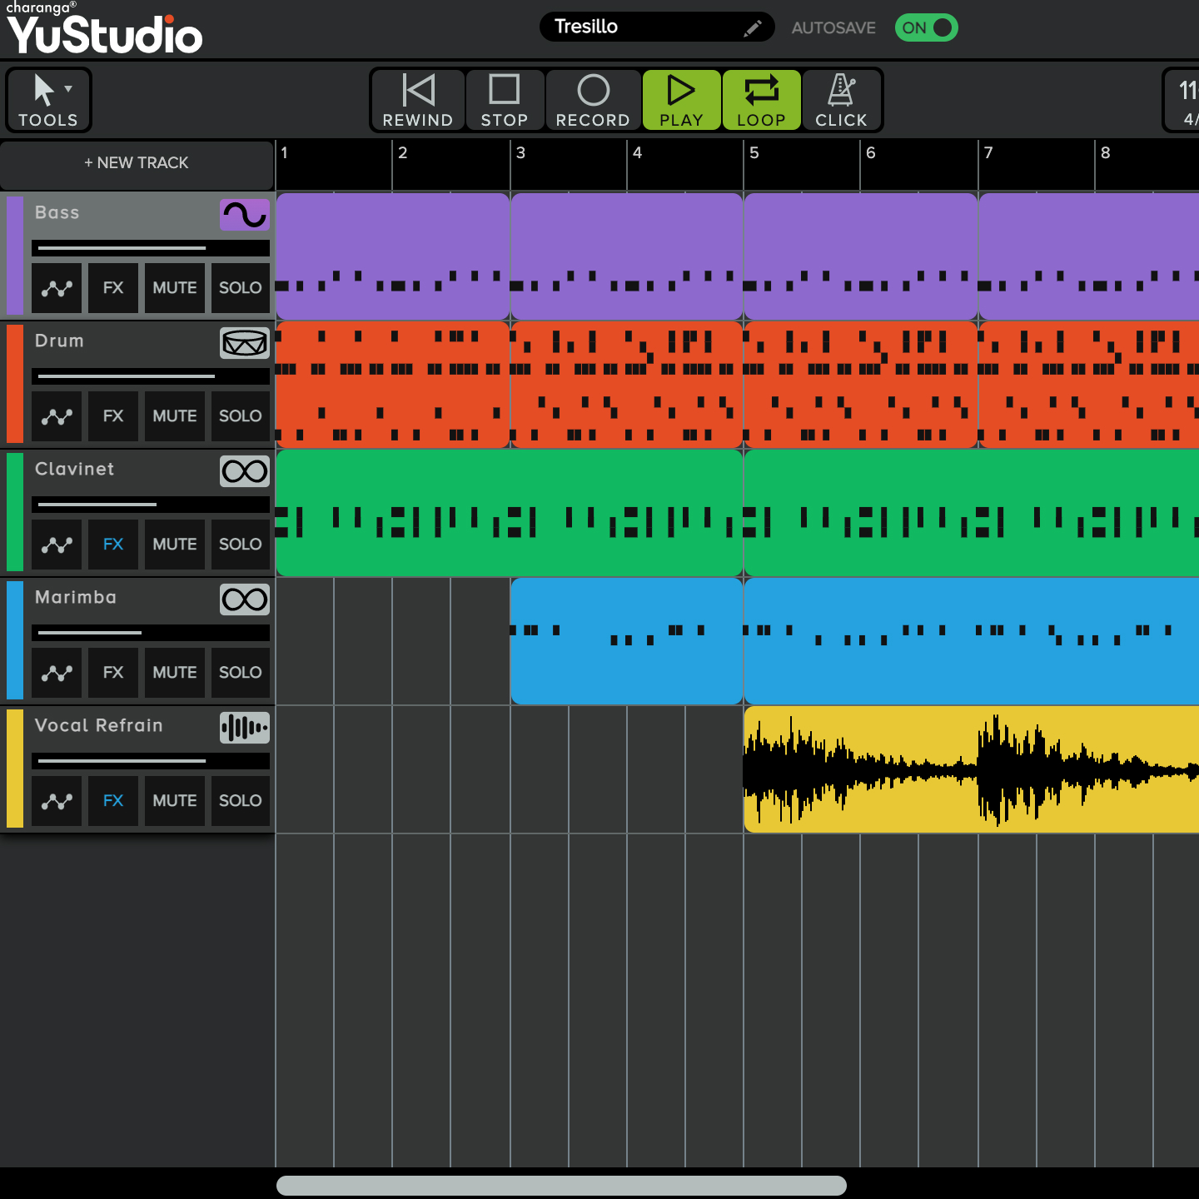Screen dimensions: 1199x1199
Task: Click the Vocal Refrain waveform icon
Action: 243,728
